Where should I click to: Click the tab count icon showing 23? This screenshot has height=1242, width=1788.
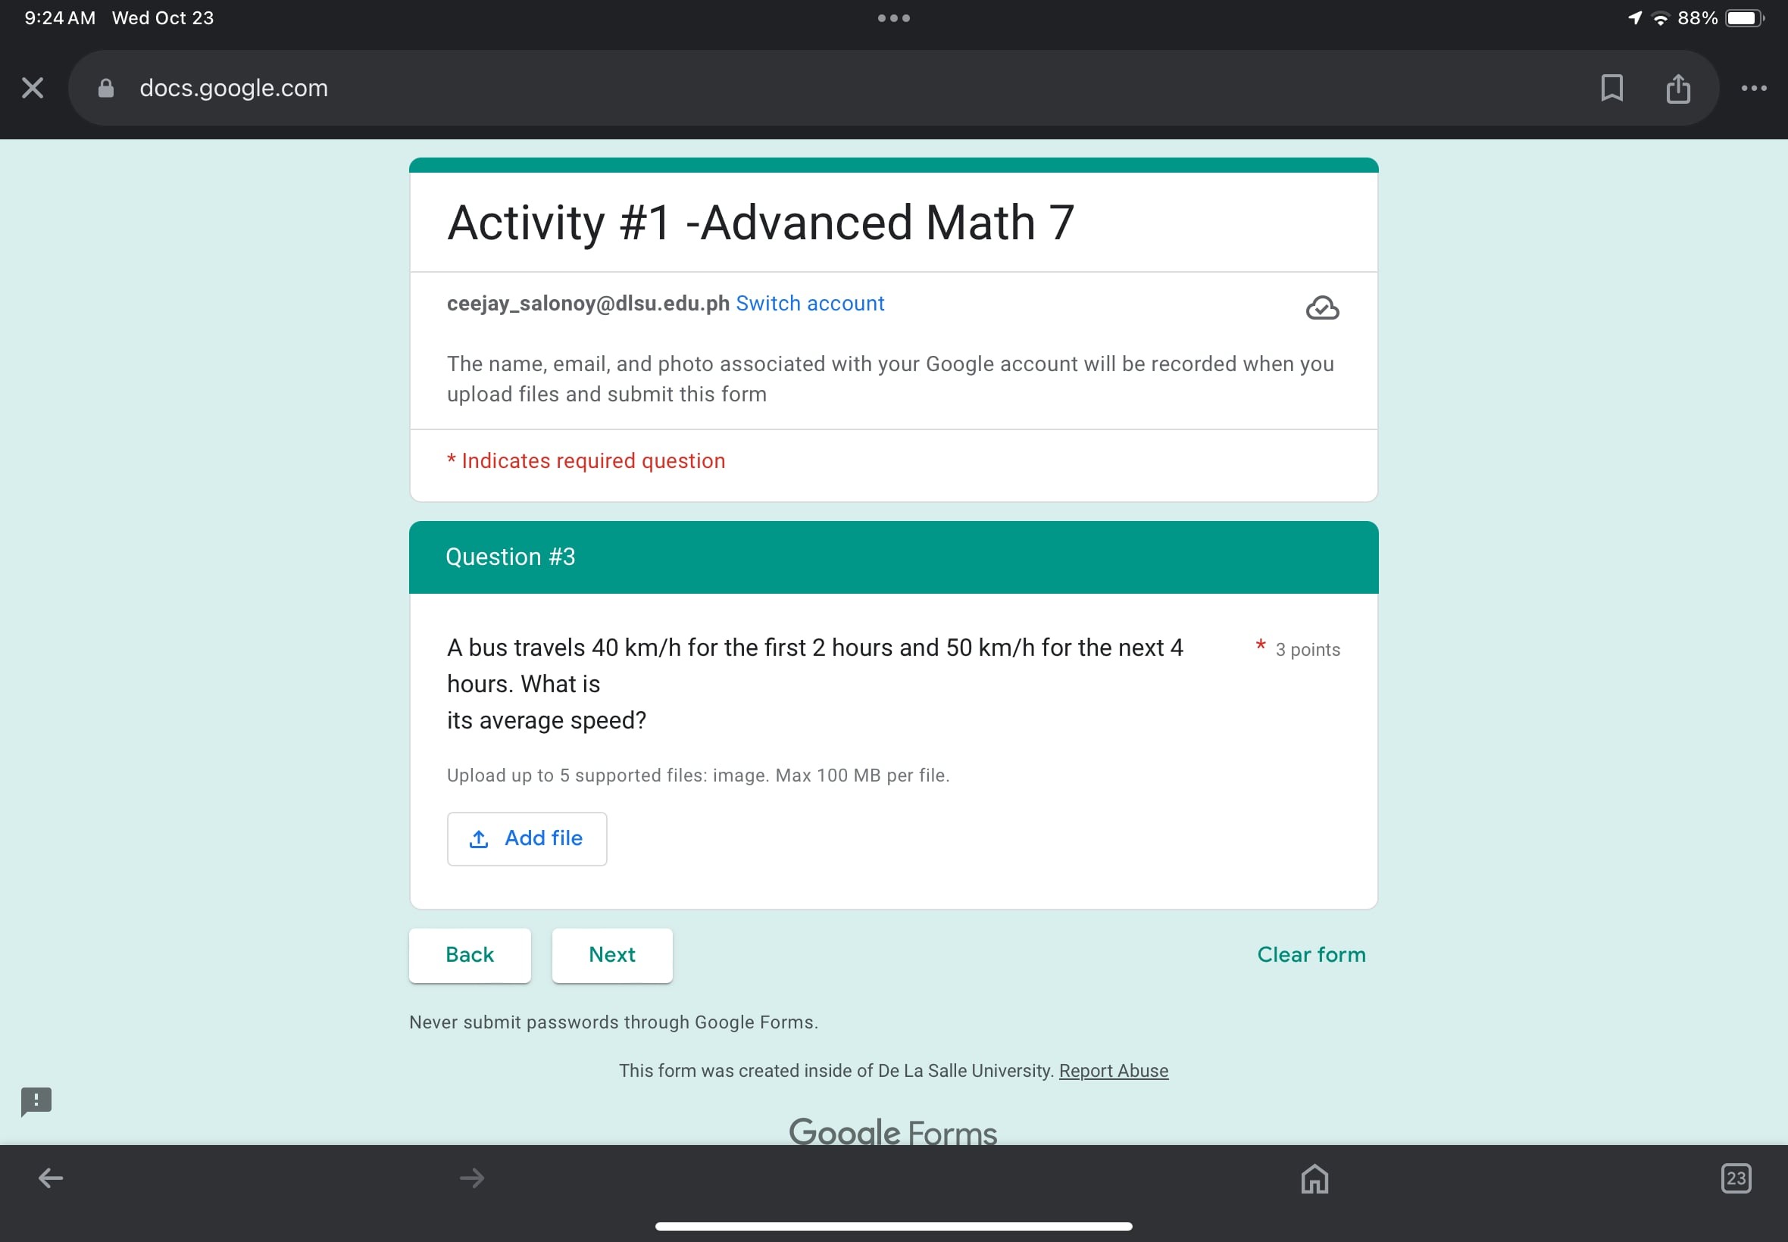(x=1736, y=1177)
